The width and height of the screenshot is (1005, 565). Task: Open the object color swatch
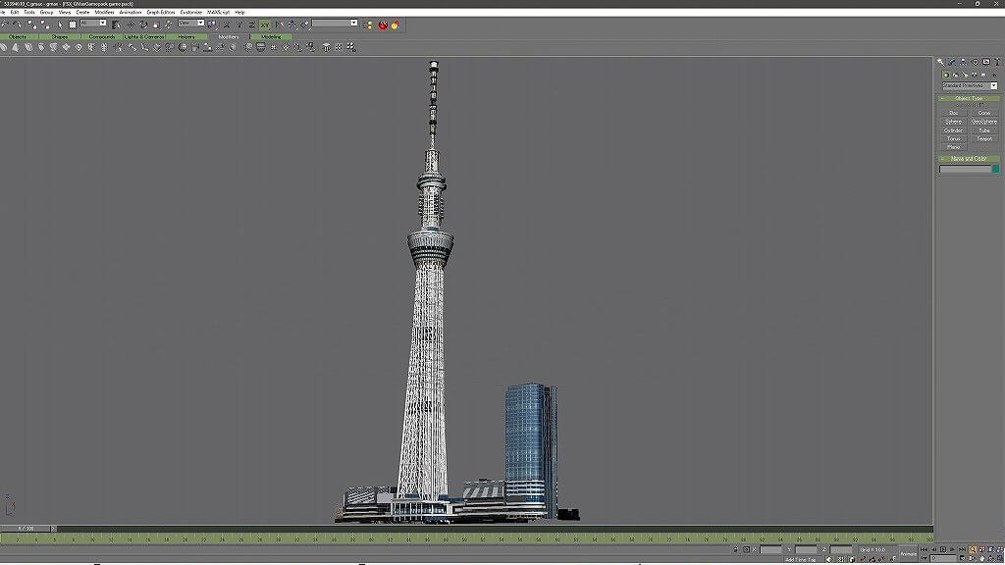point(995,169)
